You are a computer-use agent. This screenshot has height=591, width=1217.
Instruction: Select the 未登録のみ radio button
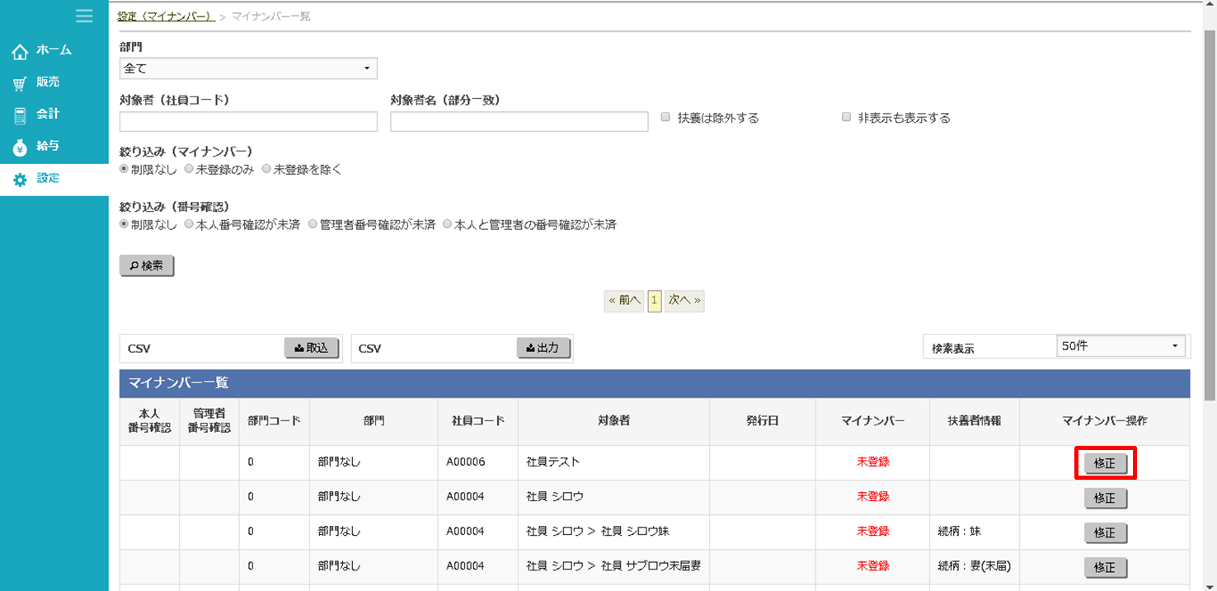(x=190, y=169)
